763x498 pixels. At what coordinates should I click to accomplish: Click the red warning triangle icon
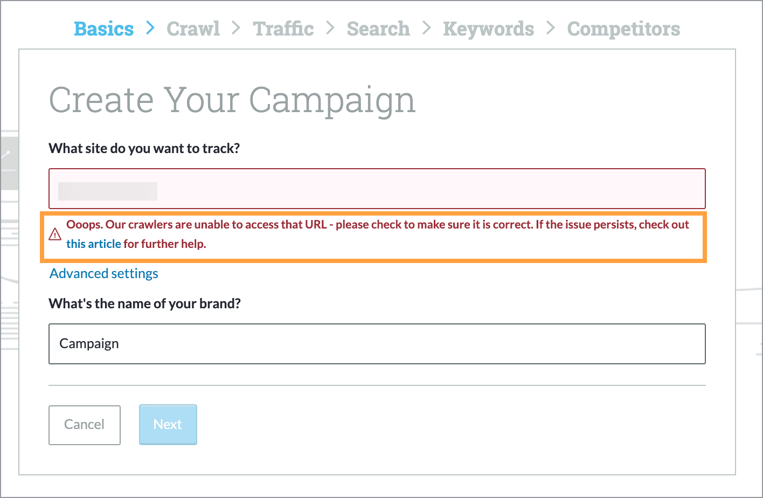[56, 234]
